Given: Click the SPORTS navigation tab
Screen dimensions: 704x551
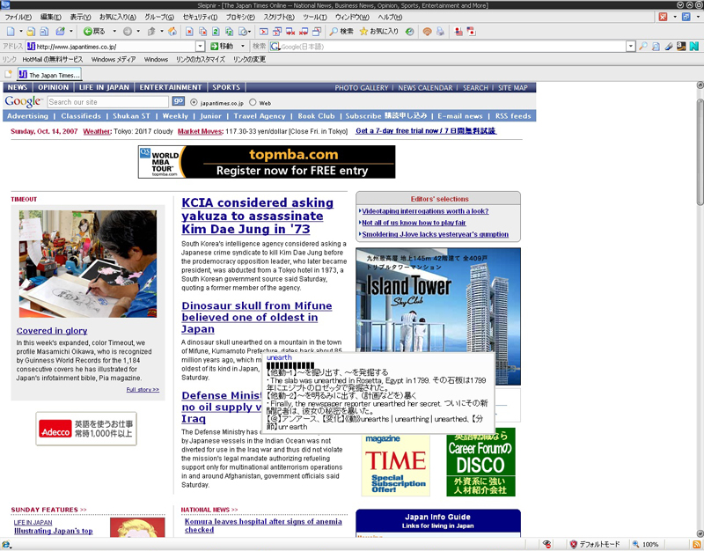Looking at the screenshot, I should click(x=226, y=87).
